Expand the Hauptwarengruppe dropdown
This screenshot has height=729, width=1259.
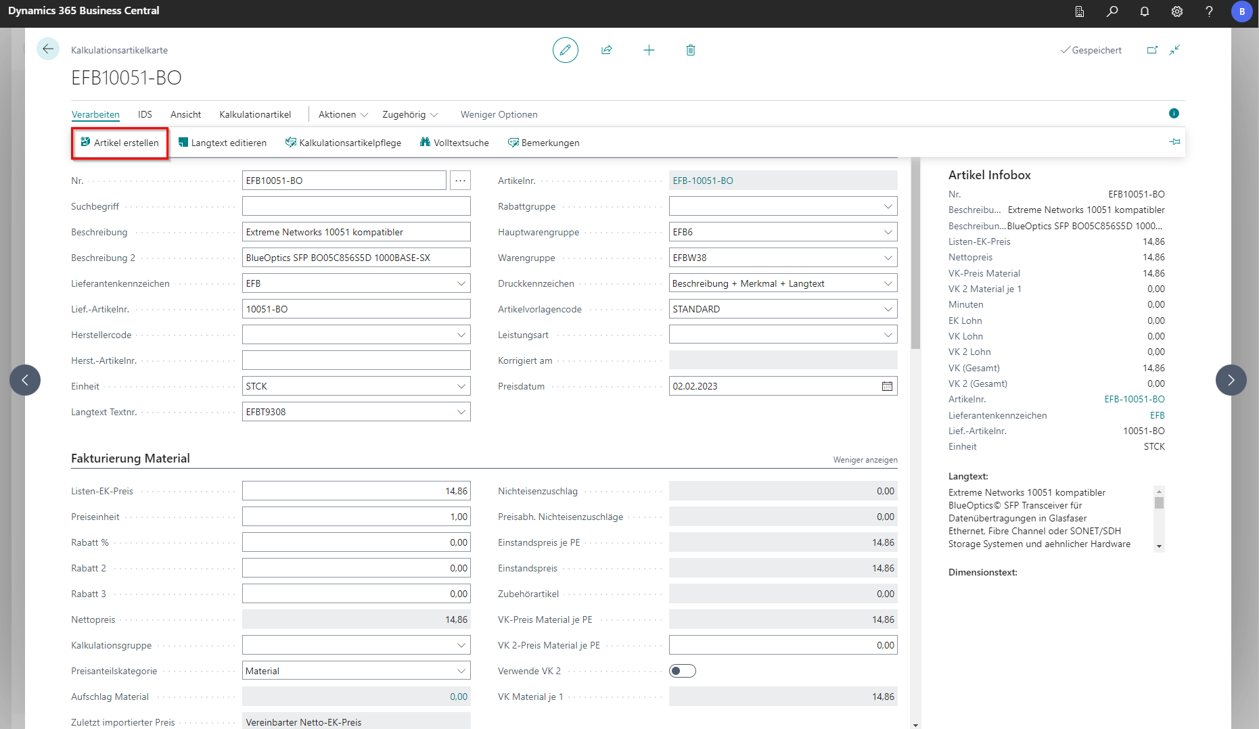[x=888, y=232]
